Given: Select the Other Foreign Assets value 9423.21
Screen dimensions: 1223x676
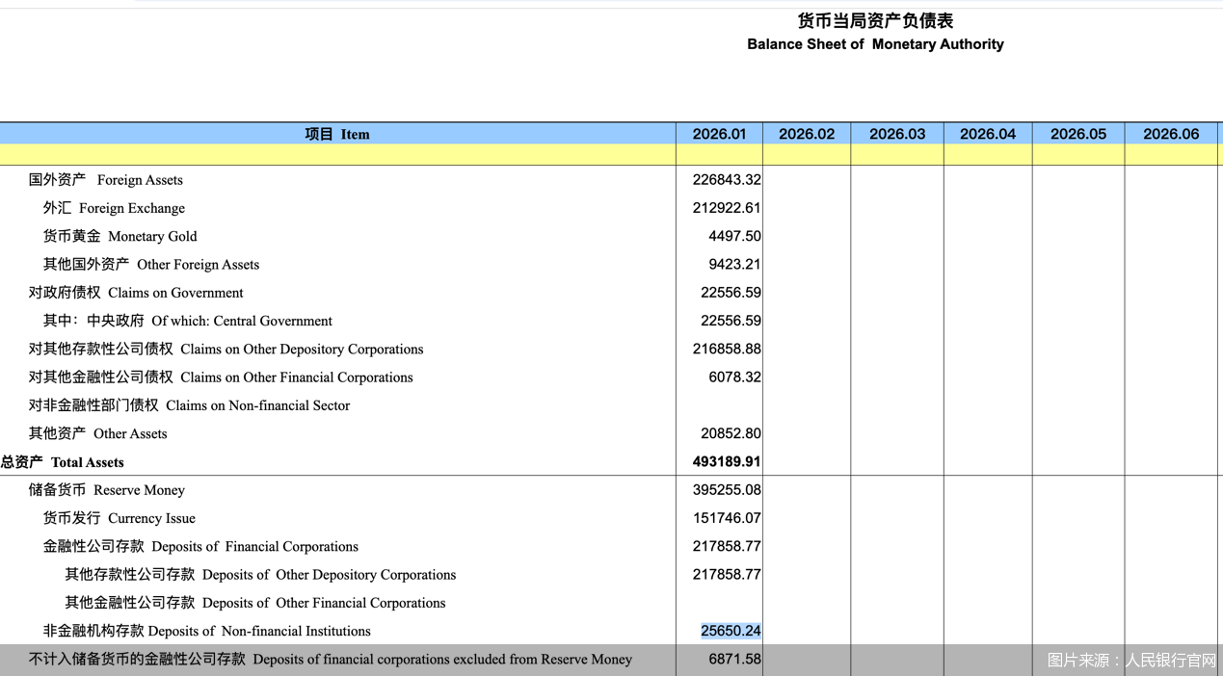Looking at the screenshot, I should (734, 264).
